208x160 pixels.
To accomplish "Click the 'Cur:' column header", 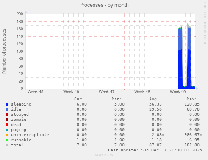I will click(79, 99).
